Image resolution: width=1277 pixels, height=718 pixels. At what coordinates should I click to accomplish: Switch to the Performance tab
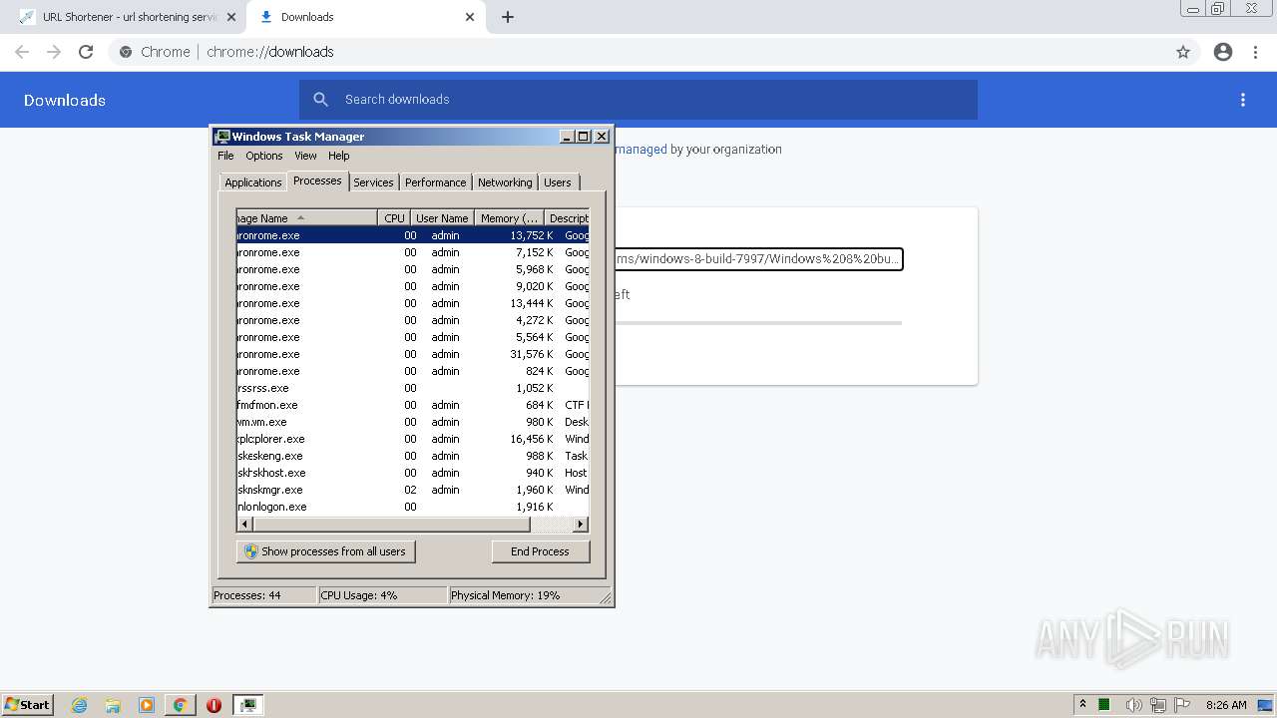point(435,182)
